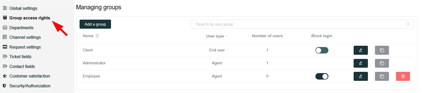
Task: Copy the Client group
Action: point(382,50)
